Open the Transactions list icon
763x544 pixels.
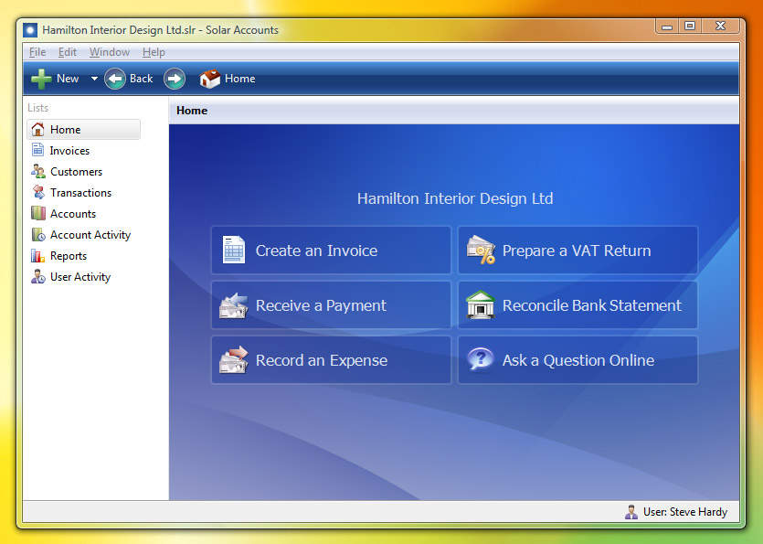[x=38, y=193]
